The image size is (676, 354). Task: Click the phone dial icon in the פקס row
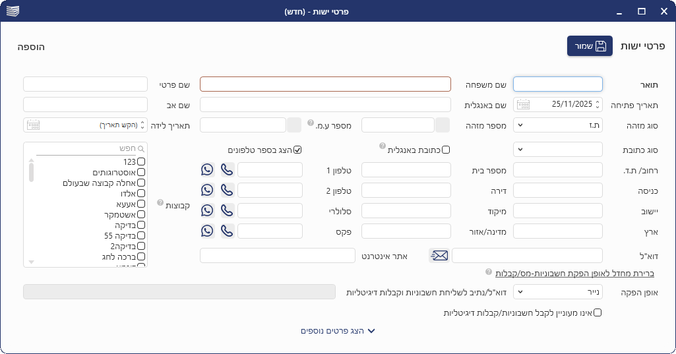tap(228, 231)
